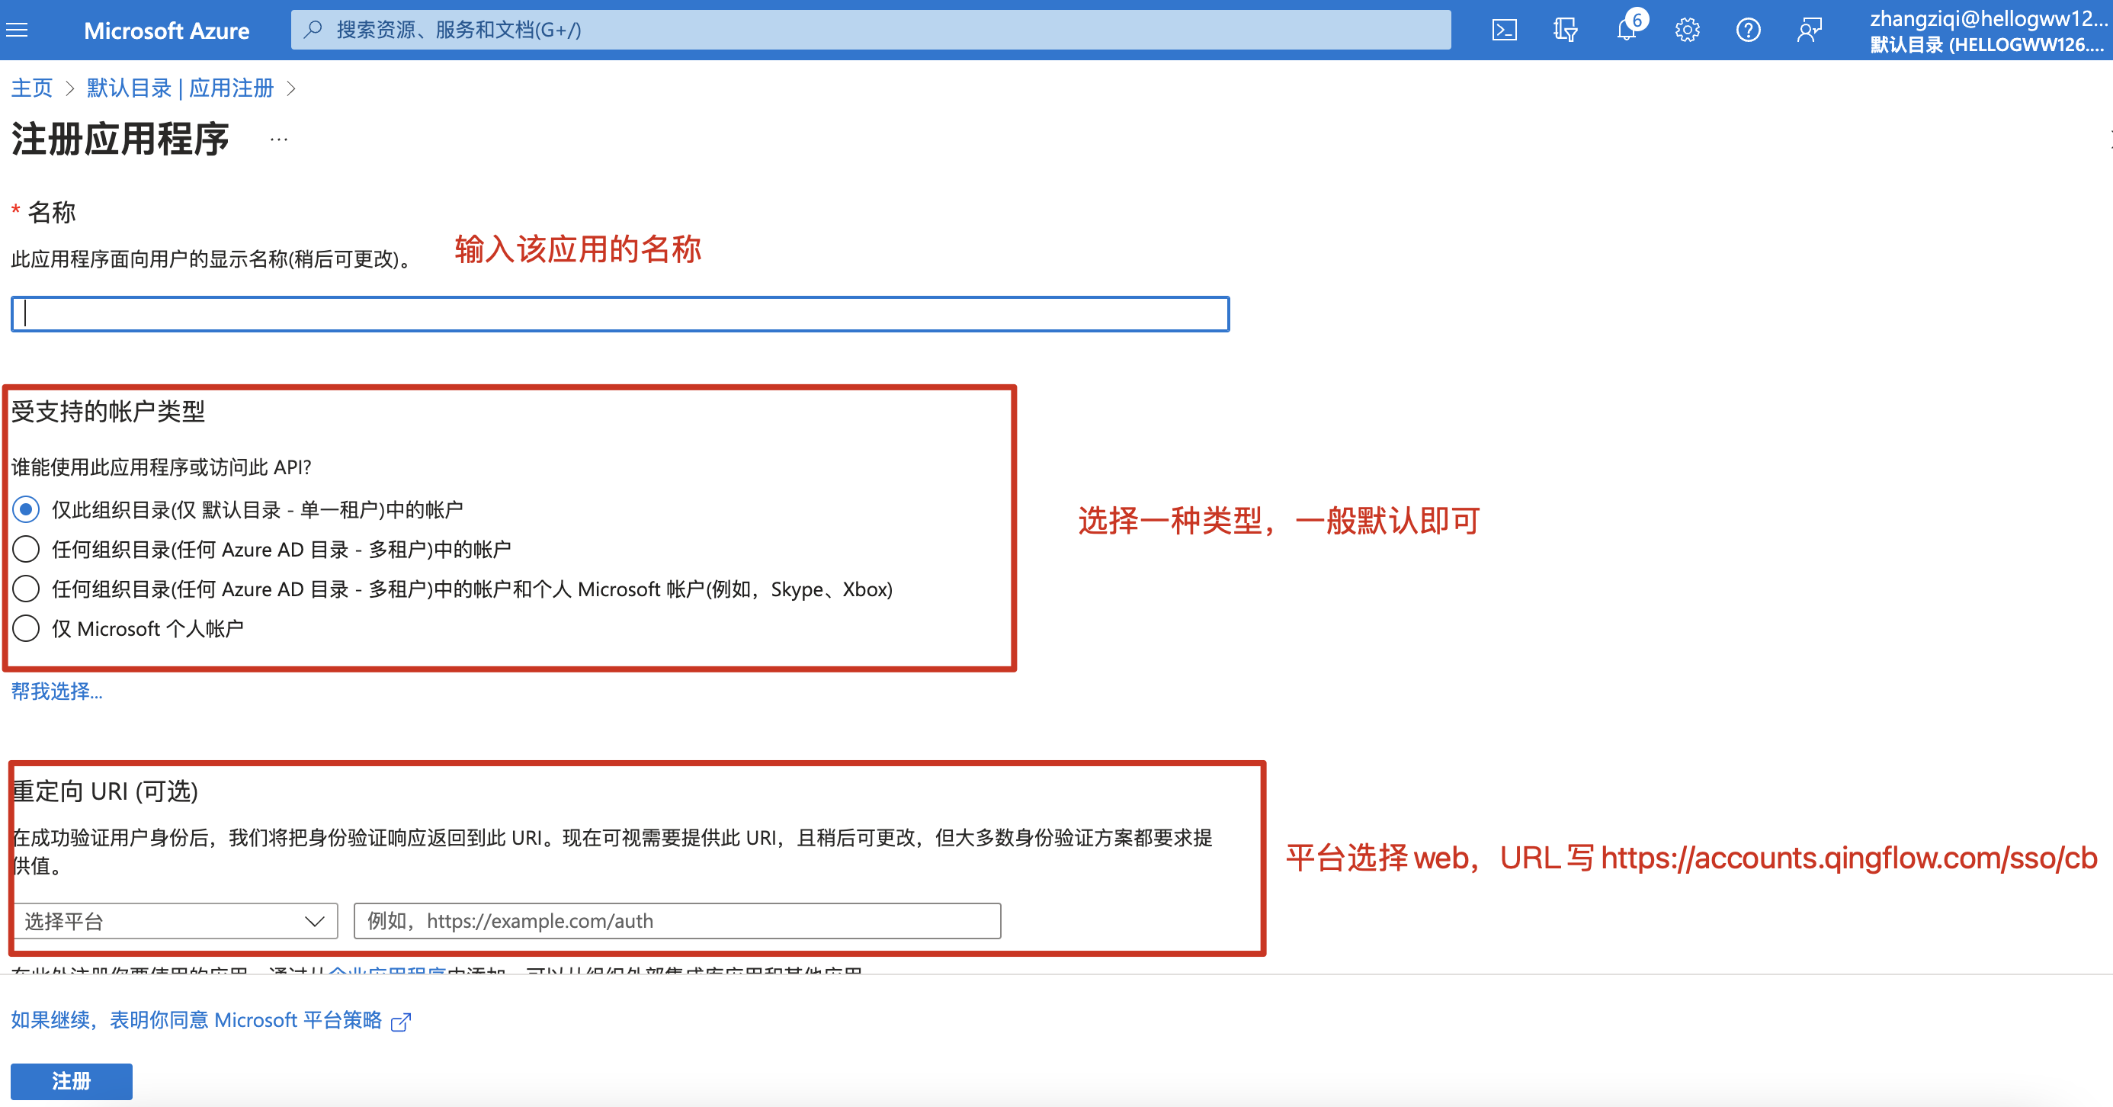This screenshot has height=1107, width=2113.
Task: Click the 重定向 URI (可选) section heading
Action: point(106,791)
